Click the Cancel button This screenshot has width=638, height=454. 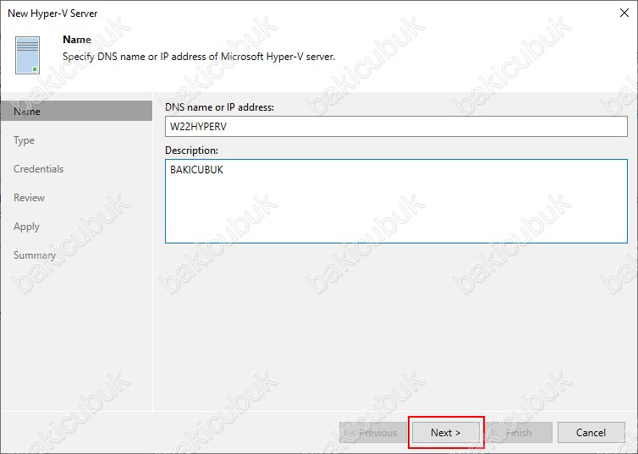591,433
